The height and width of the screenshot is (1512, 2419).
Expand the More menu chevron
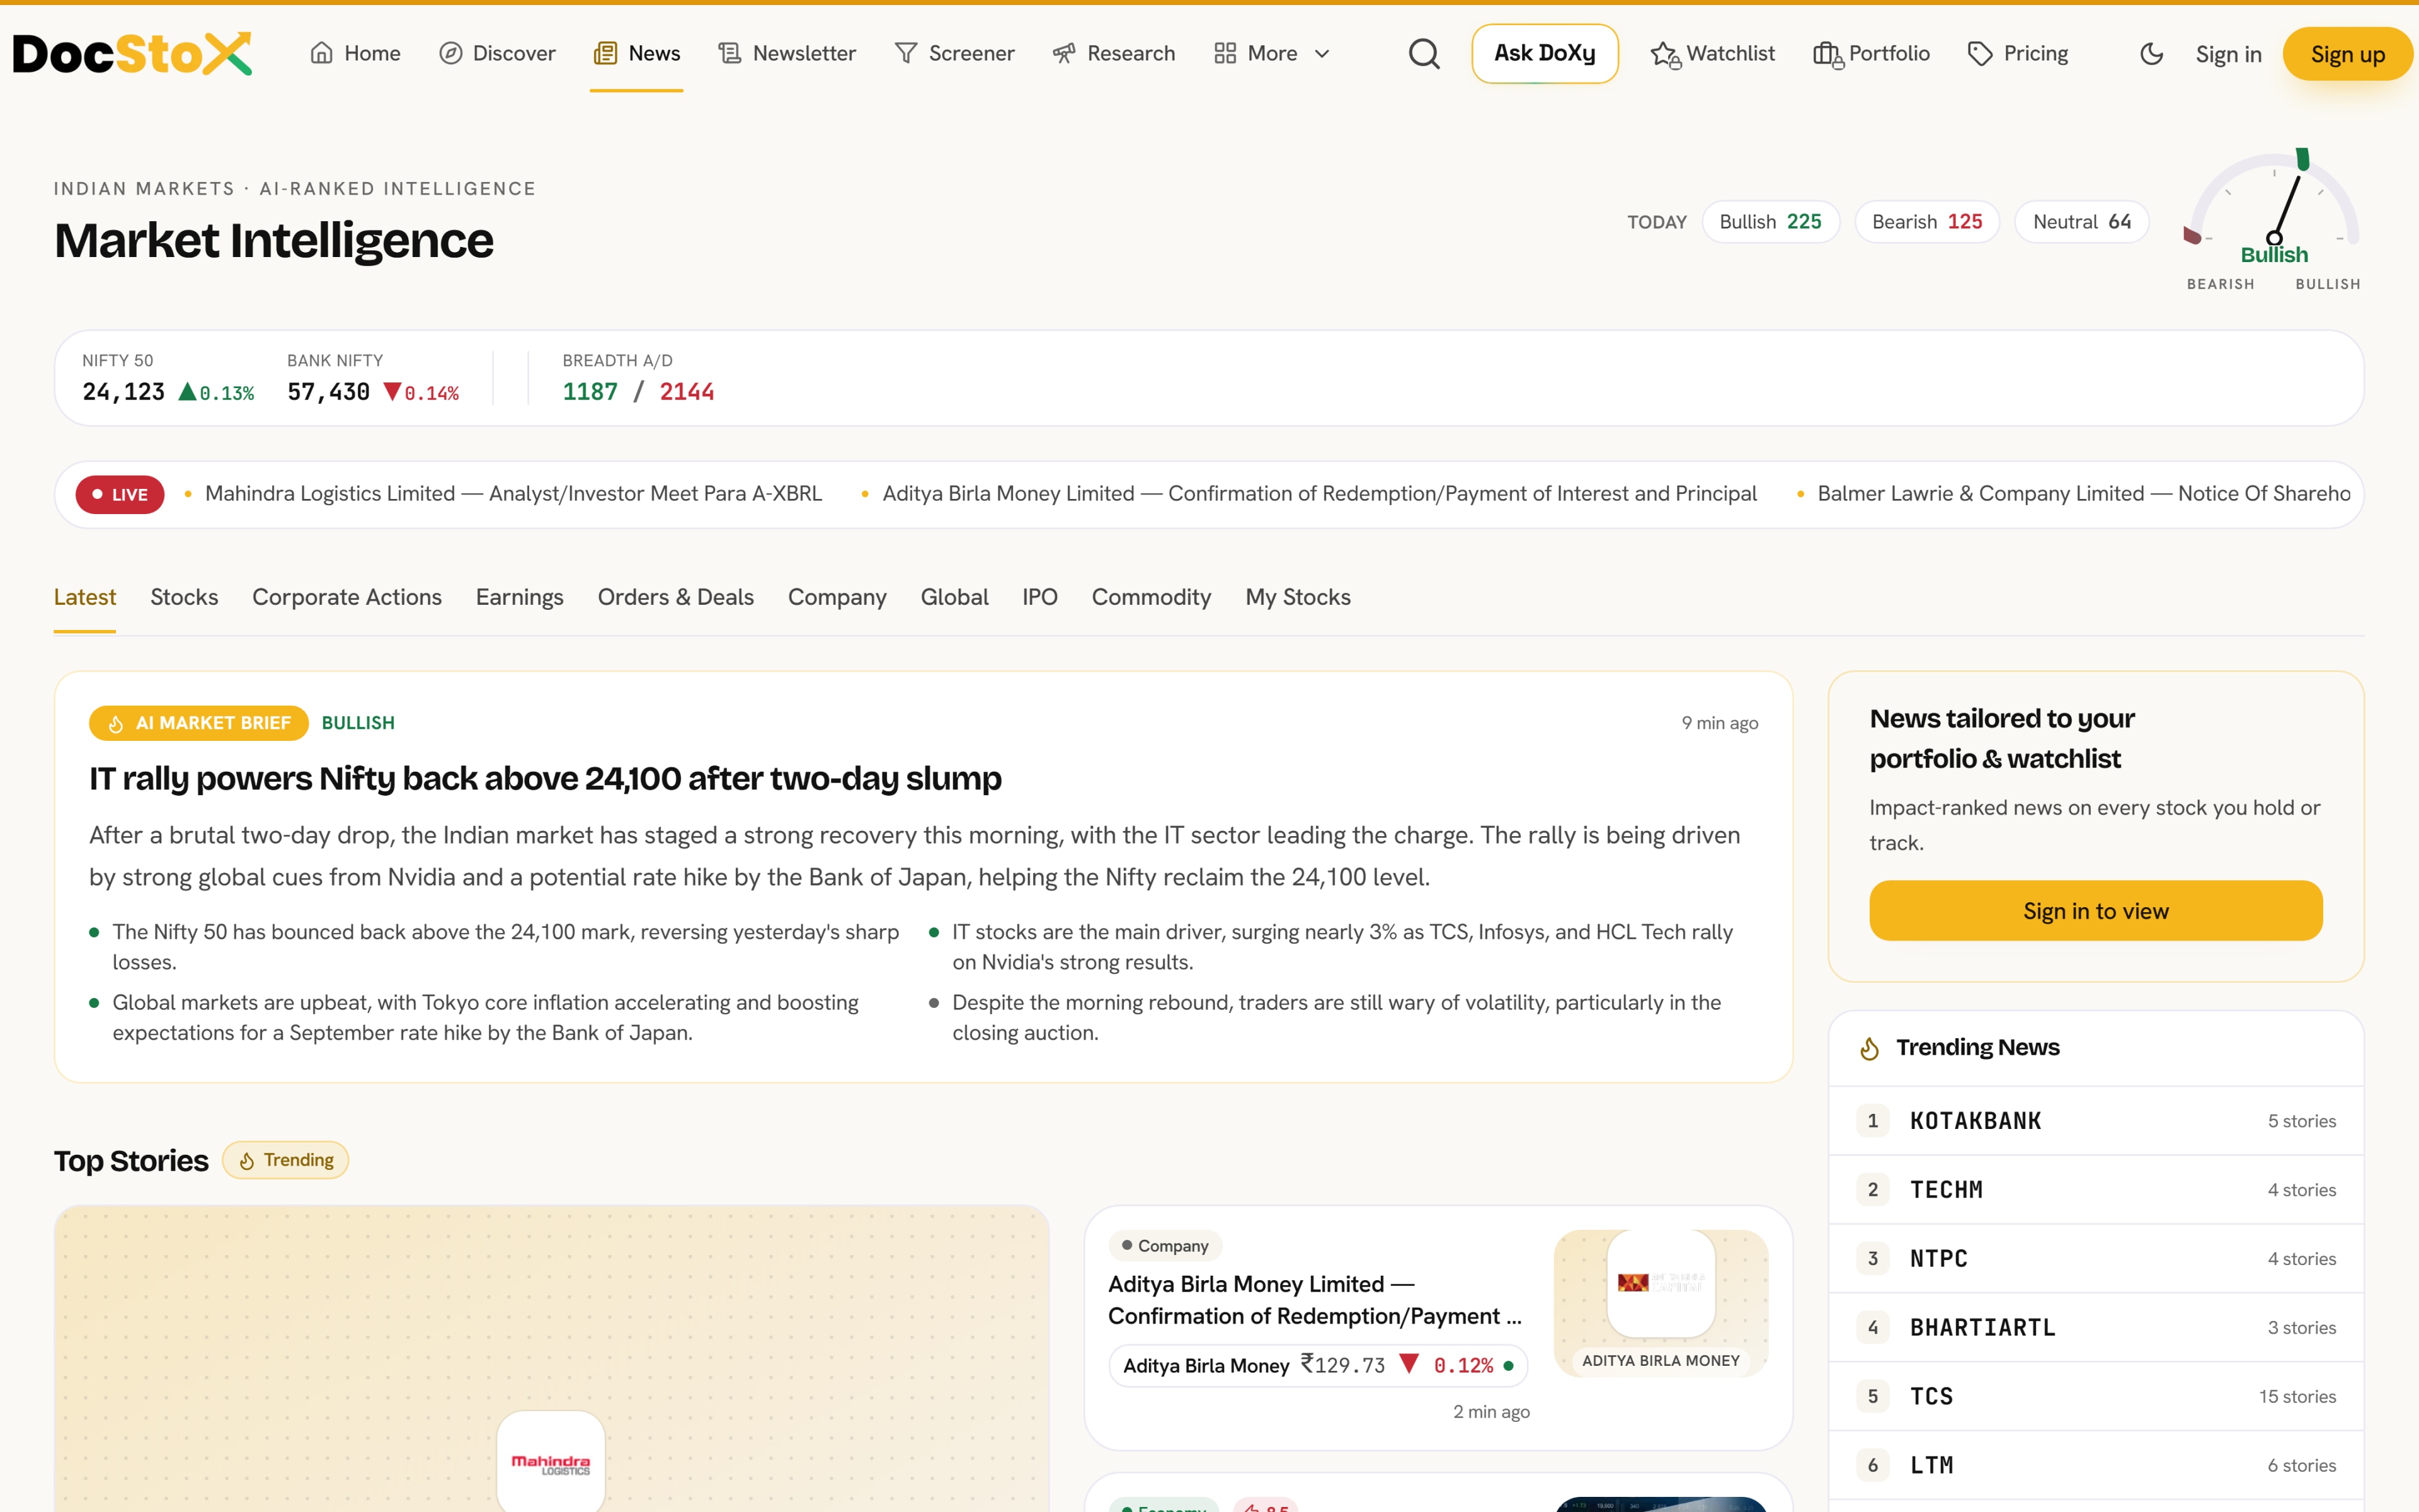pos(1322,54)
